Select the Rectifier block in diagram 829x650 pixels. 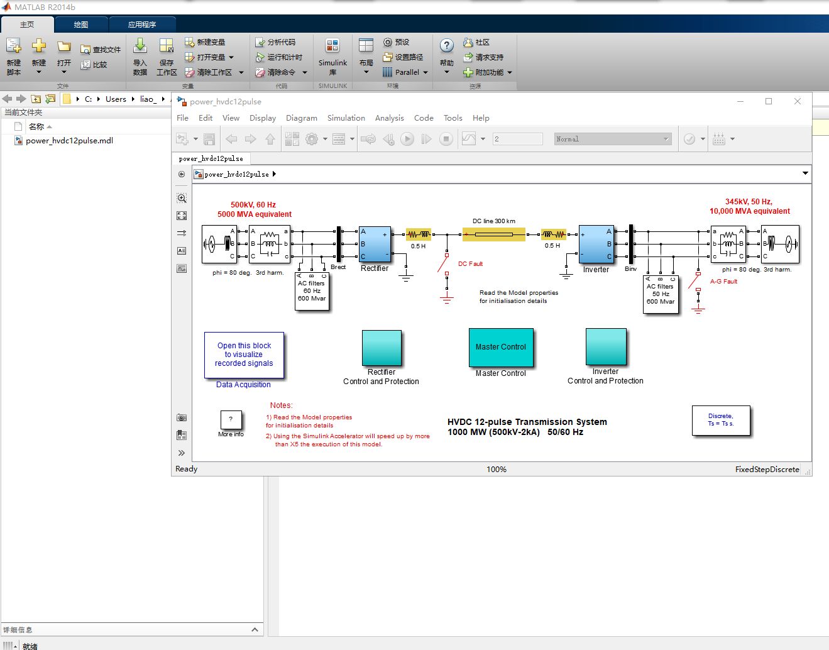coord(375,245)
